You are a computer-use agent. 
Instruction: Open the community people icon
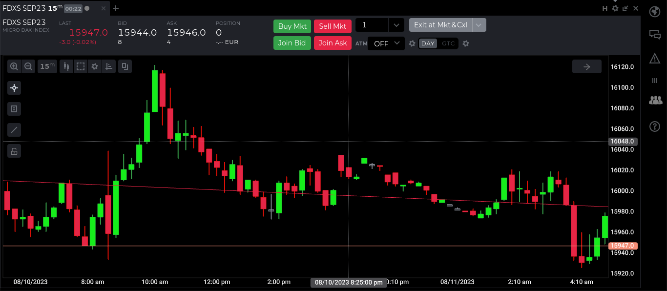point(655,101)
